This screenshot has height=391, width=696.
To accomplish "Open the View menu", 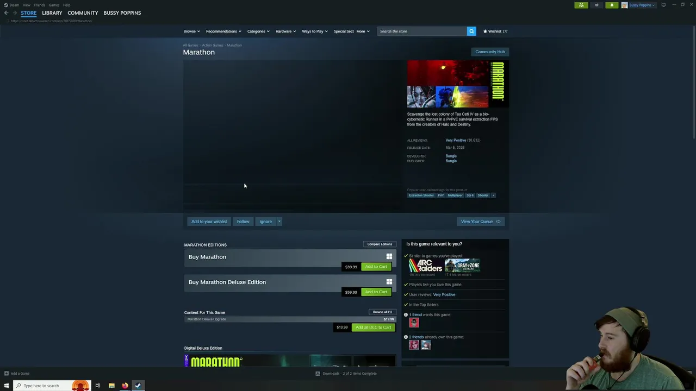I will [26, 5].
